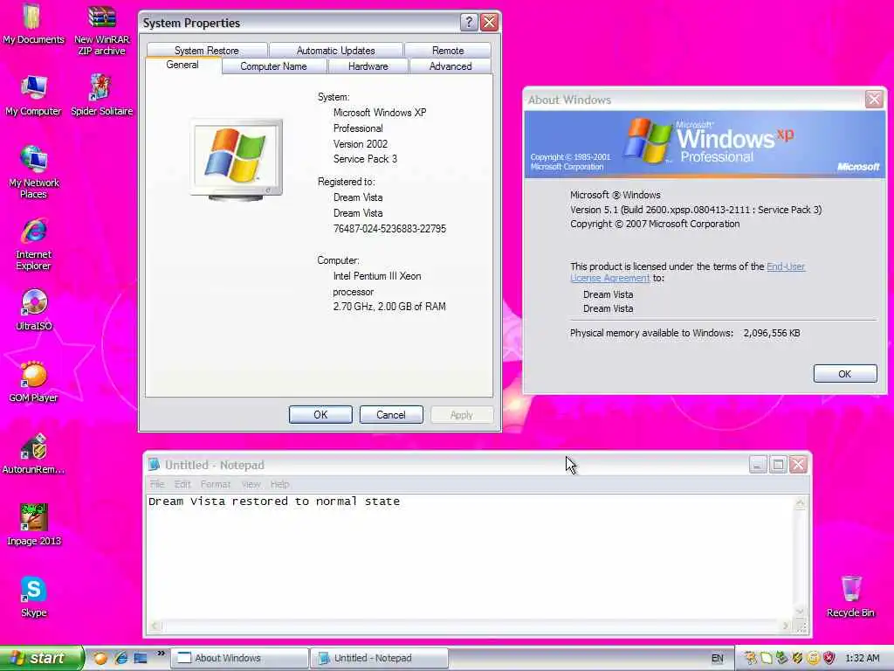Close the About Windows dialog
The height and width of the screenshot is (671, 894).
tap(874, 100)
